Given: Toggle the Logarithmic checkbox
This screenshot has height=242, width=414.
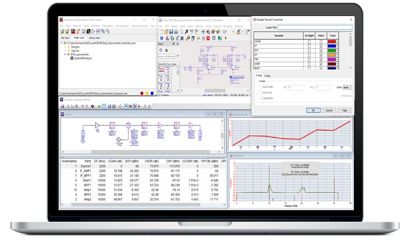Looking at the screenshot, I should coord(261,98).
